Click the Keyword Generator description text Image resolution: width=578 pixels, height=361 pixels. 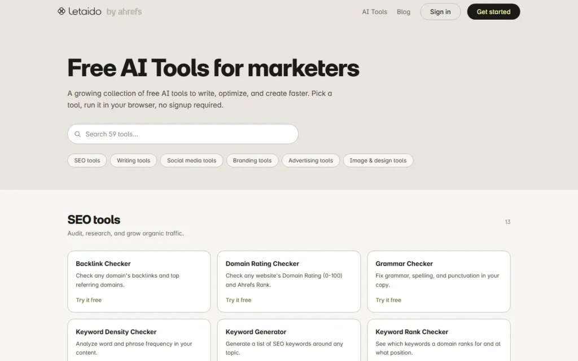284,348
